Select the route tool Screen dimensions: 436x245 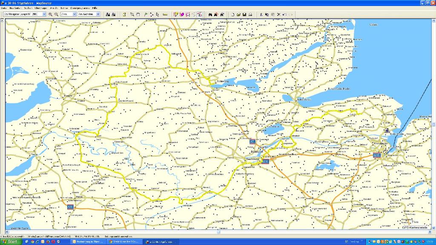[x=152, y=14]
